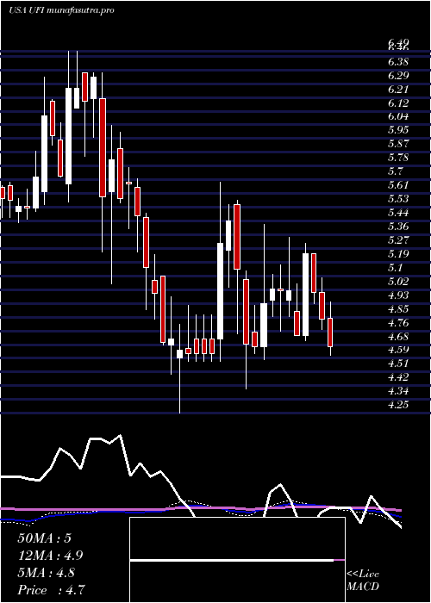The height and width of the screenshot is (603, 431).
Task: Select the 4.34 price axis label
Action: coord(398,391)
